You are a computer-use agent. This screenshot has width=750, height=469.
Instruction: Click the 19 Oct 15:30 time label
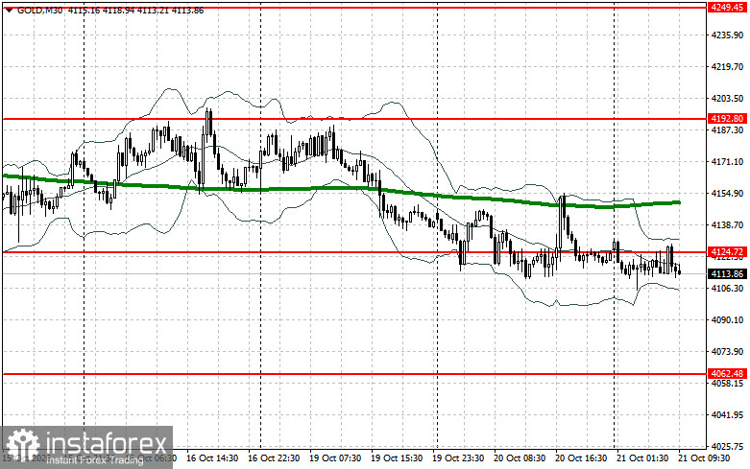click(x=397, y=458)
